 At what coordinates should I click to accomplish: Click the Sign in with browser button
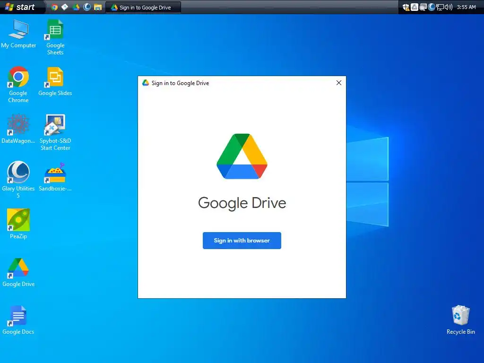242,241
